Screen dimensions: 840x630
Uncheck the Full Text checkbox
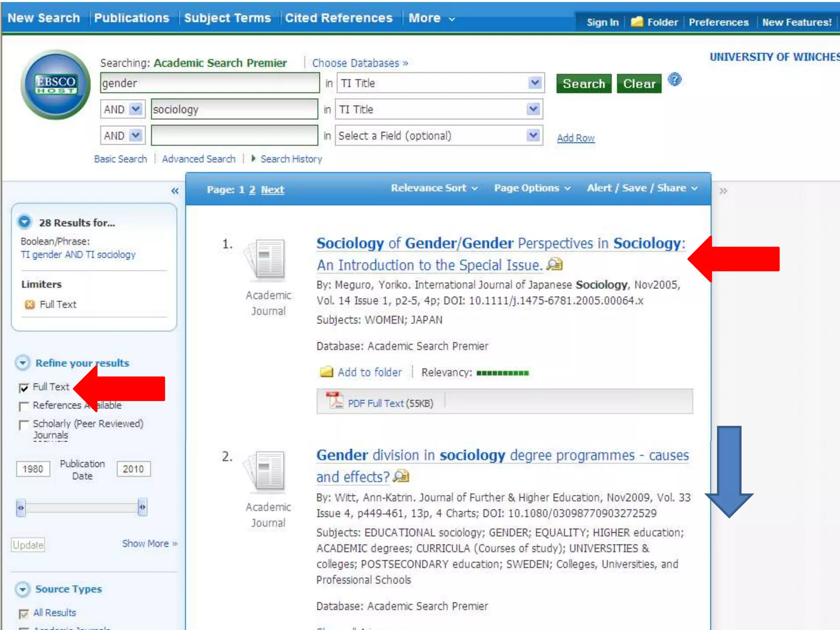(24, 388)
